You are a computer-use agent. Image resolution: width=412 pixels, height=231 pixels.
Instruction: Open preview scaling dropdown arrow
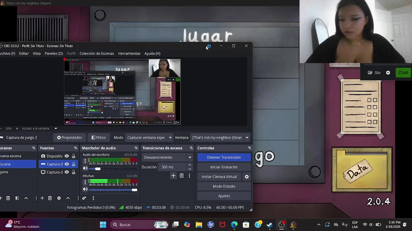click(56, 128)
